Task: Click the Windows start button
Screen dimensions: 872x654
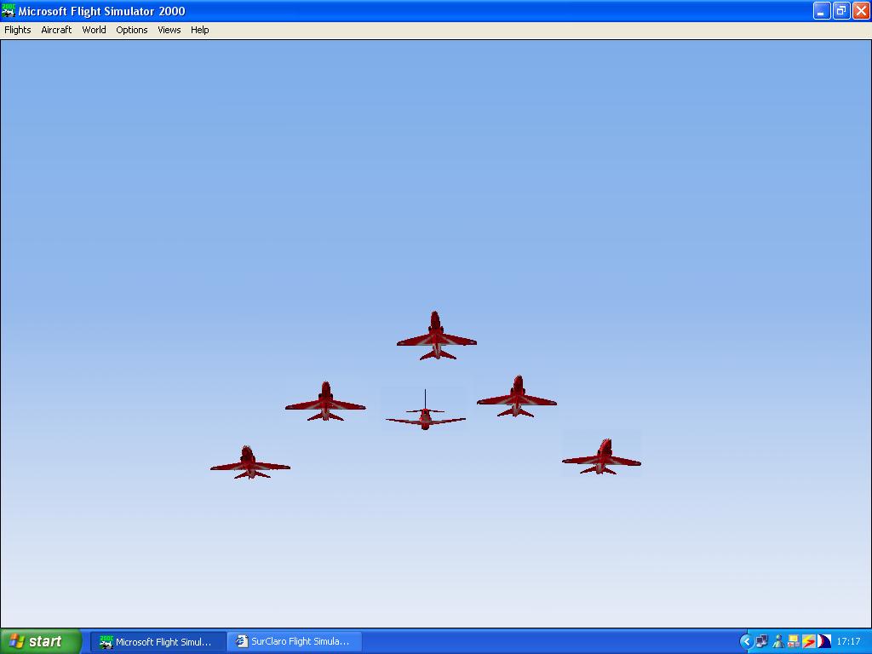Action: (x=40, y=641)
